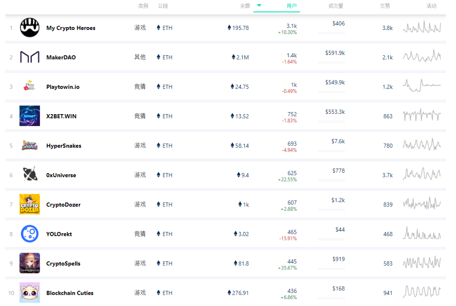Image resolution: width=456 pixels, height=306 pixels.
Task: Click the My Crypto Heroes logo icon
Action: [x=30, y=27]
